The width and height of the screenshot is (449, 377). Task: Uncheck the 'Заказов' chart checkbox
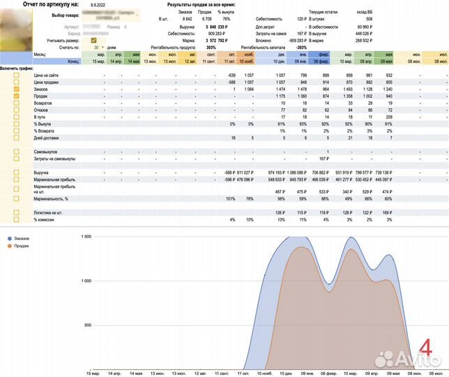pos(17,90)
